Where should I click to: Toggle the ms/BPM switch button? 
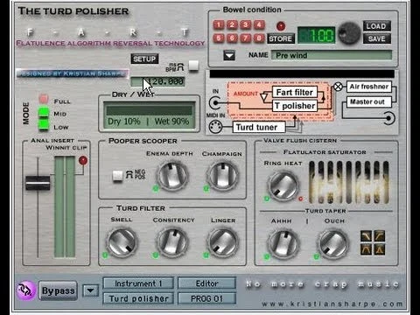coord(193,66)
